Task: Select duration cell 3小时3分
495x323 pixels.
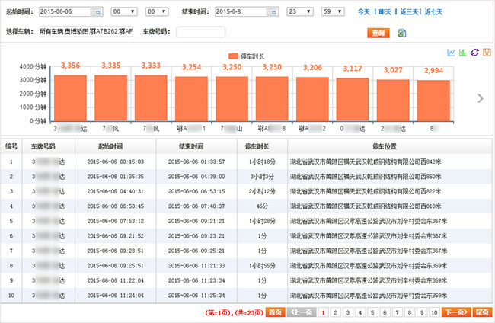Action: point(262,177)
